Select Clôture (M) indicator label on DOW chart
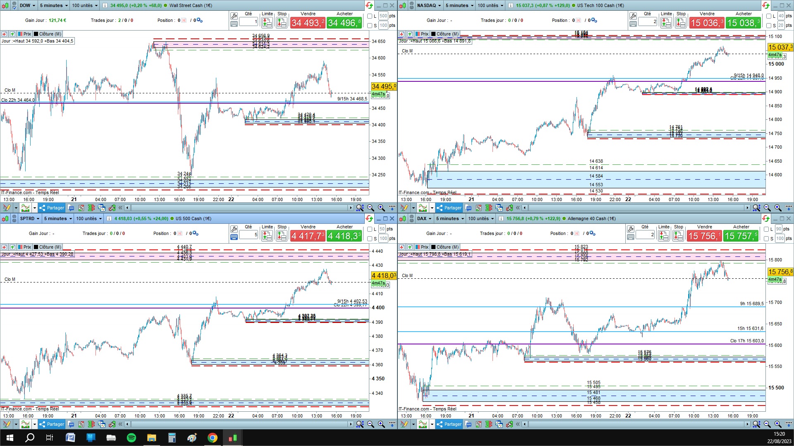The width and height of the screenshot is (794, 446). coord(48,34)
